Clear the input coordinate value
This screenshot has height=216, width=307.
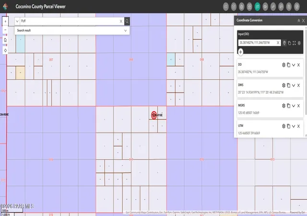[278, 43]
